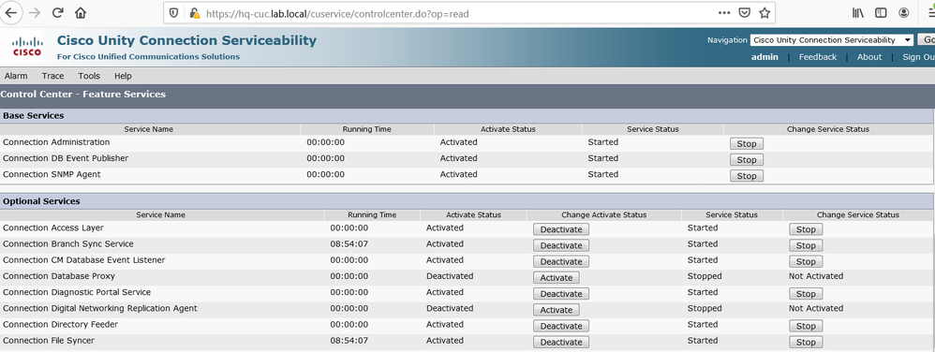
Task: Click Deactivated status of Connection Database Proxy
Action: pyautogui.click(x=450, y=276)
